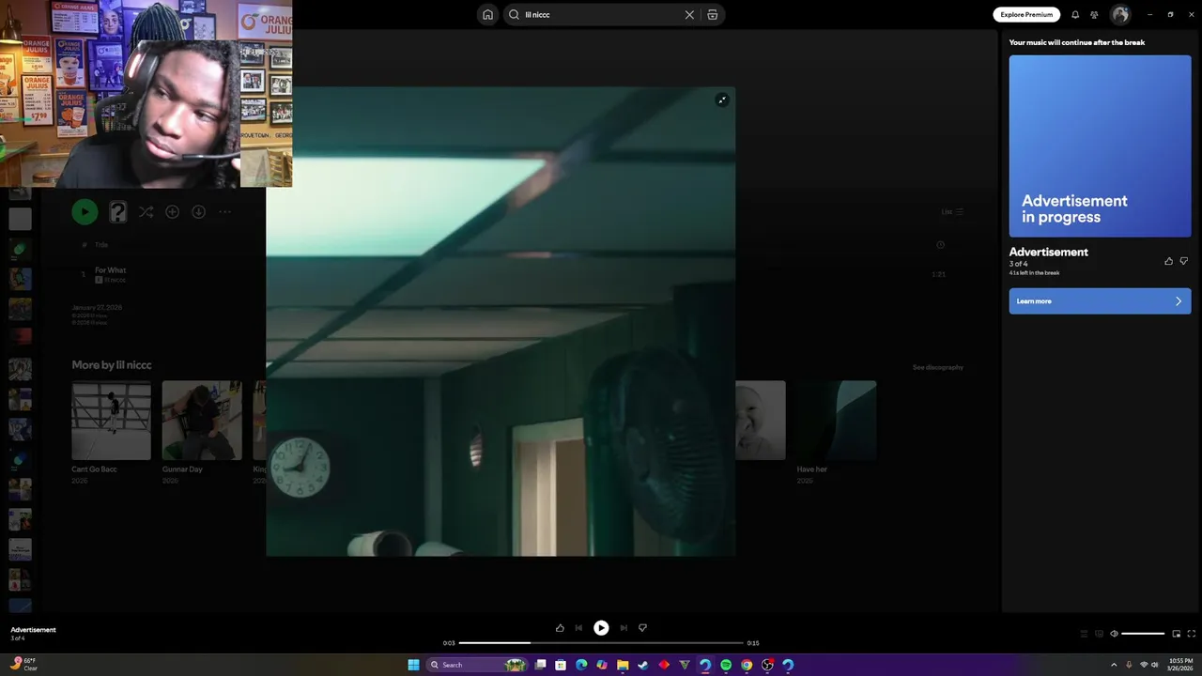Open the 'Have her' album cover
1202x676 pixels.
[x=837, y=421]
